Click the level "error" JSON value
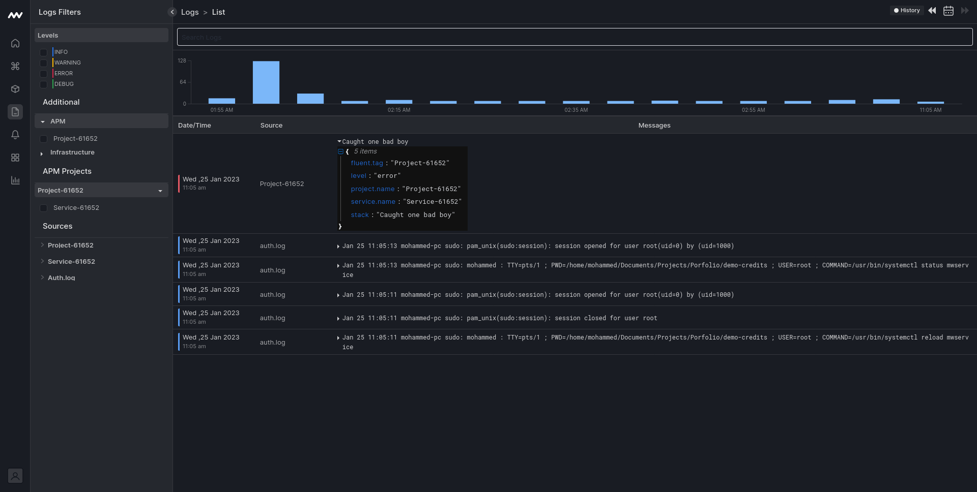This screenshot has height=492, width=977. tap(387, 176)
